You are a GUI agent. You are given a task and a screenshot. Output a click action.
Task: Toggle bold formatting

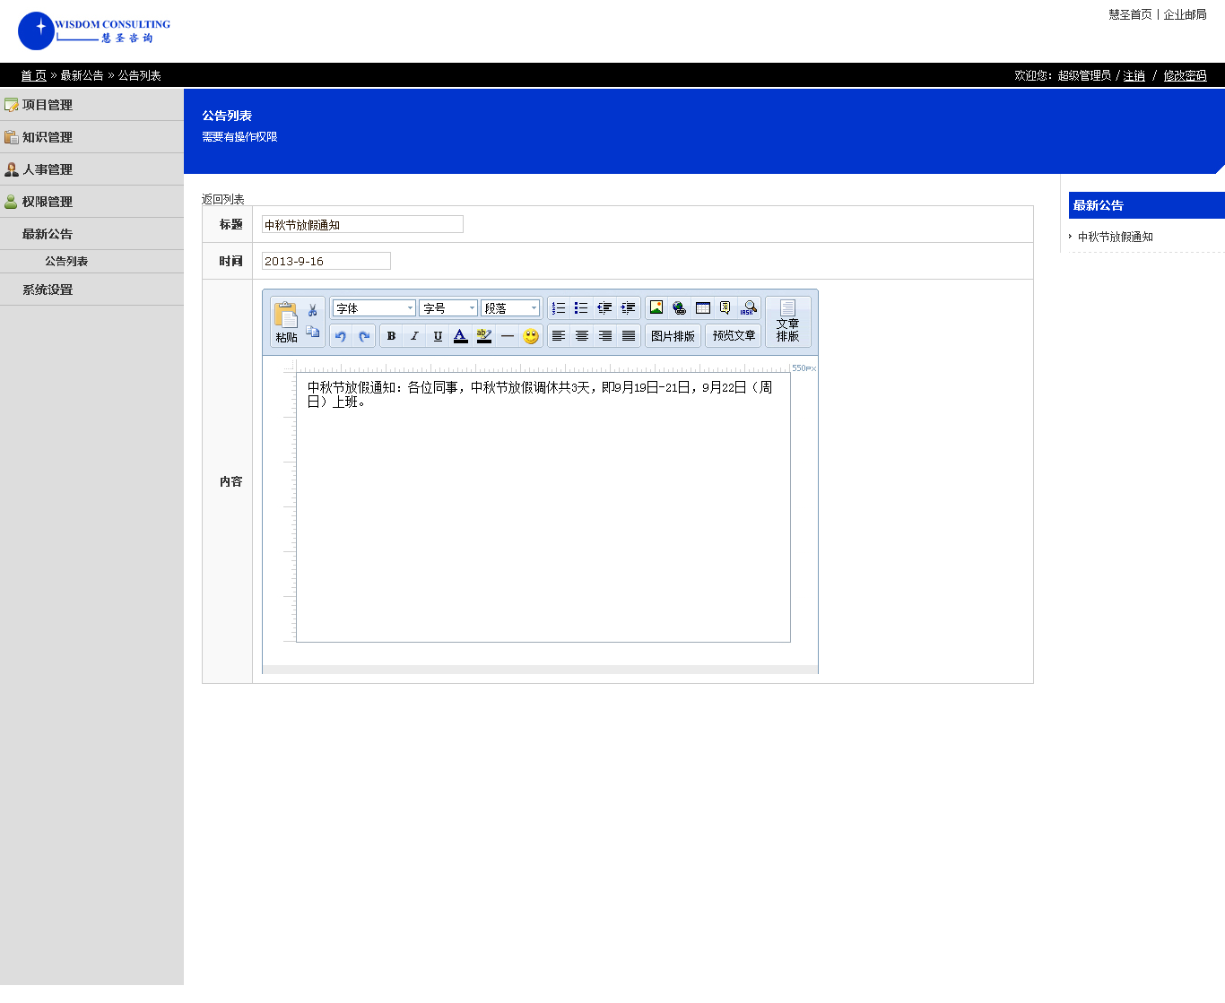(391, 336)
